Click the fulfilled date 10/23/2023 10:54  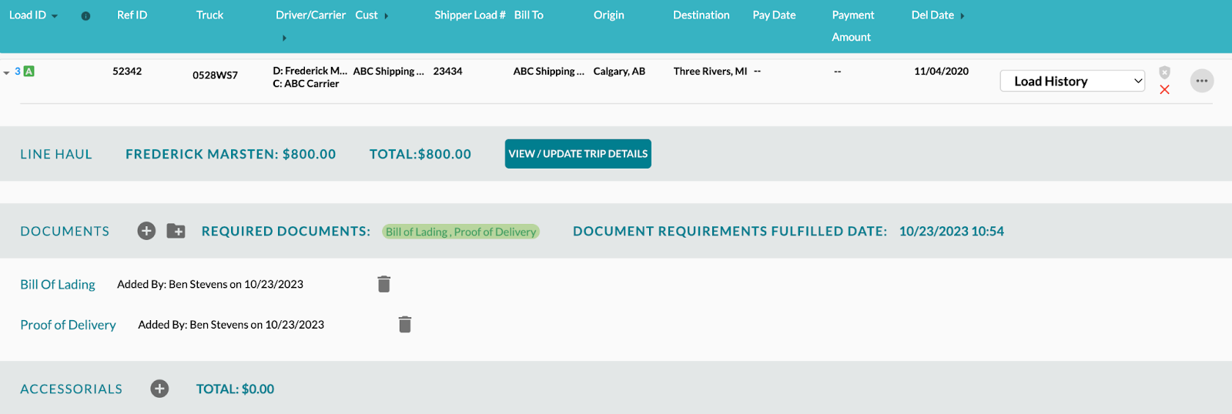(x=952, y=232)
